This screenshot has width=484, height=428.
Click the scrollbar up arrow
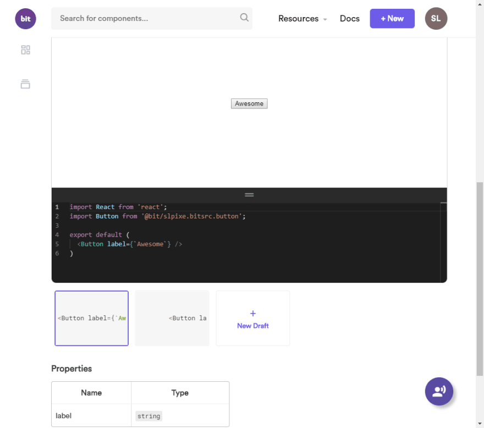click(480, 4)
